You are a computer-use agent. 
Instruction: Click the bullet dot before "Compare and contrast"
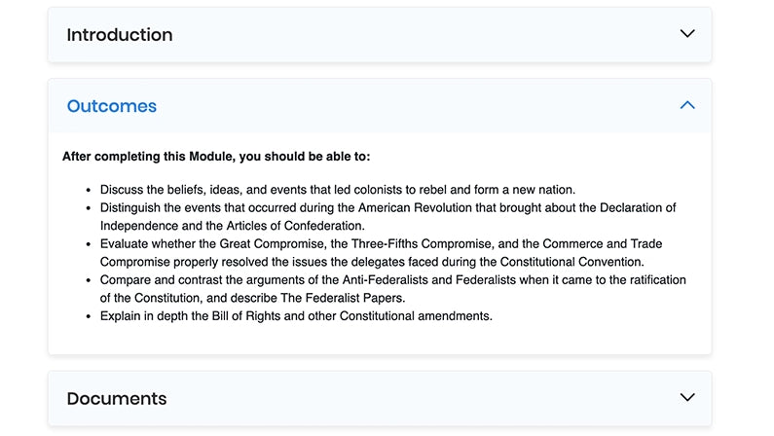tap(89, 280)
